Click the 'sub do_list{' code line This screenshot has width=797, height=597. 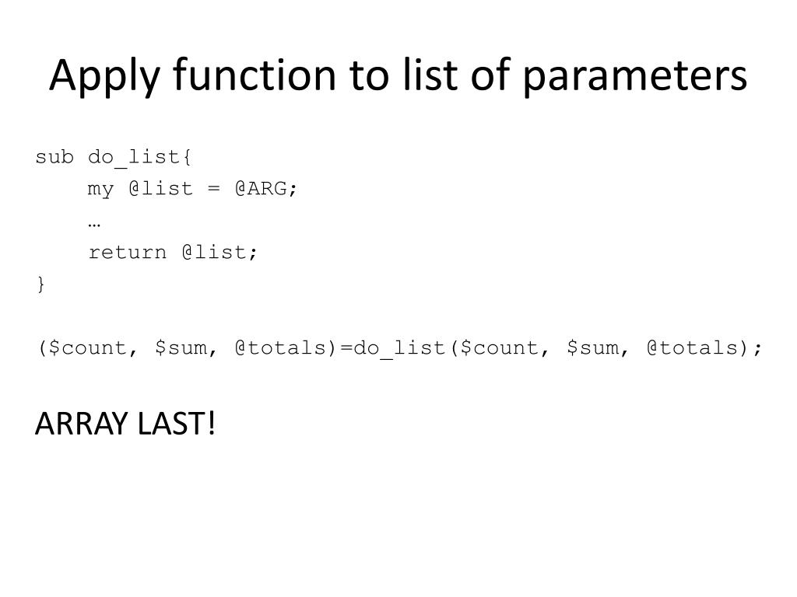[x=114, y=157]
